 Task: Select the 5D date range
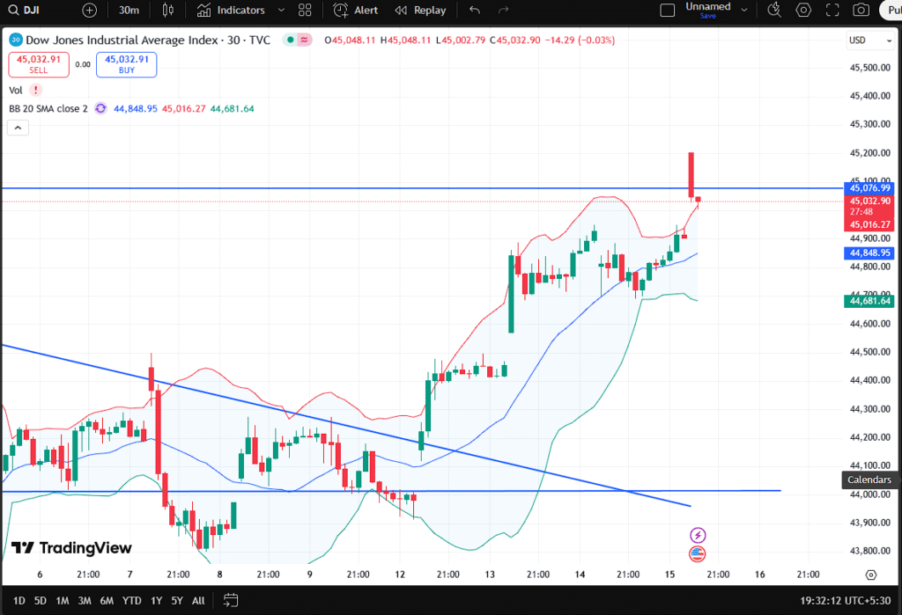pyautogui.click(x=41, y=601)
